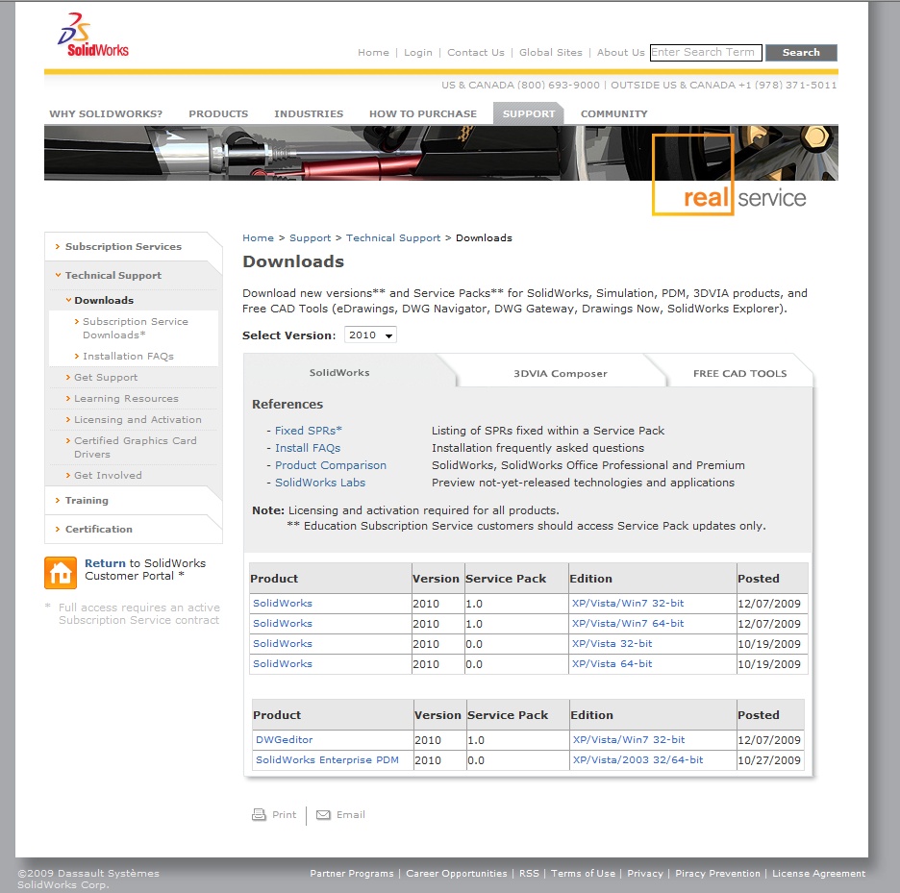Open SUPPORT menu

point(529,113)
